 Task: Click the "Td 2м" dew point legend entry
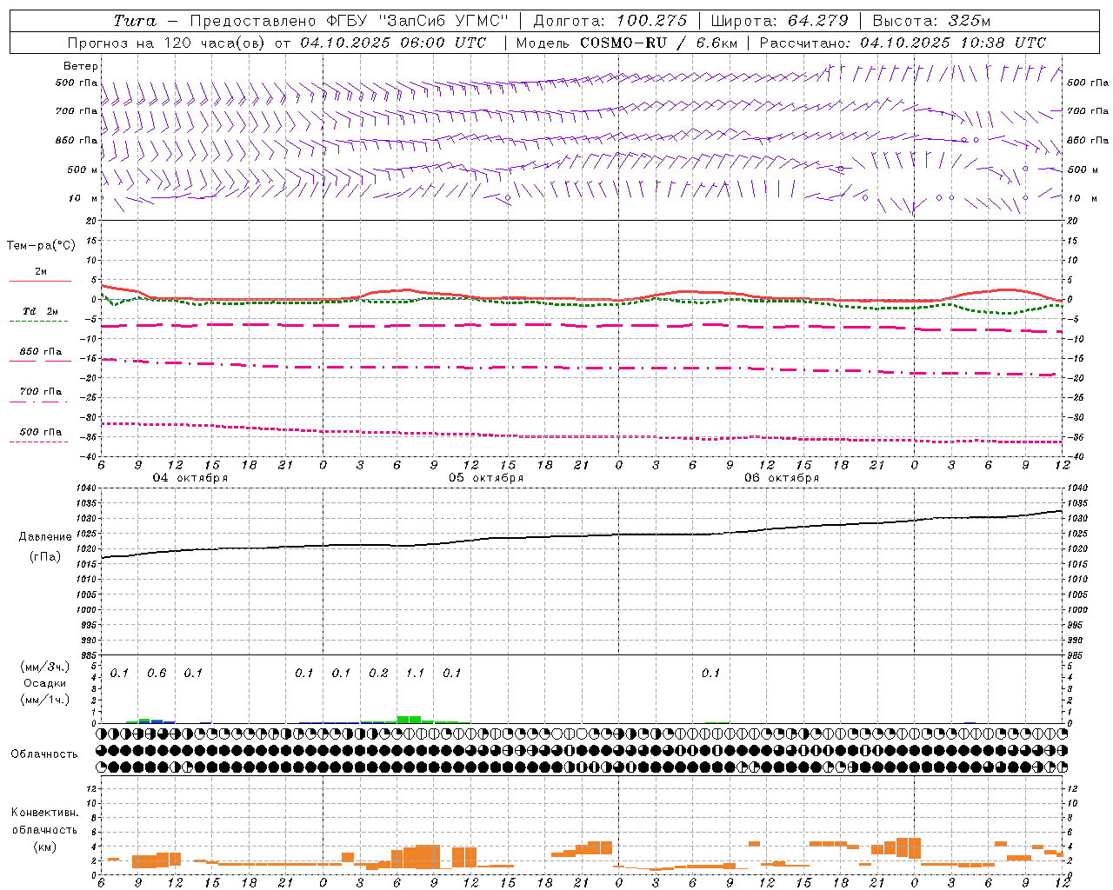41,311
